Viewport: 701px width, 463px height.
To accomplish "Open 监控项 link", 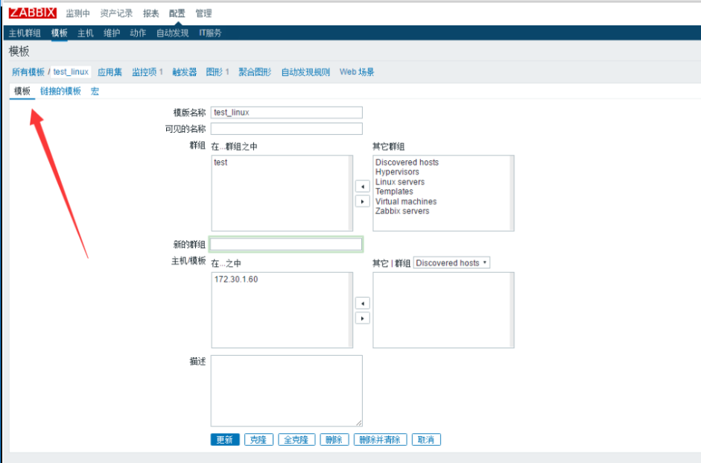I will pyautogui.click(x=144, y=72).
